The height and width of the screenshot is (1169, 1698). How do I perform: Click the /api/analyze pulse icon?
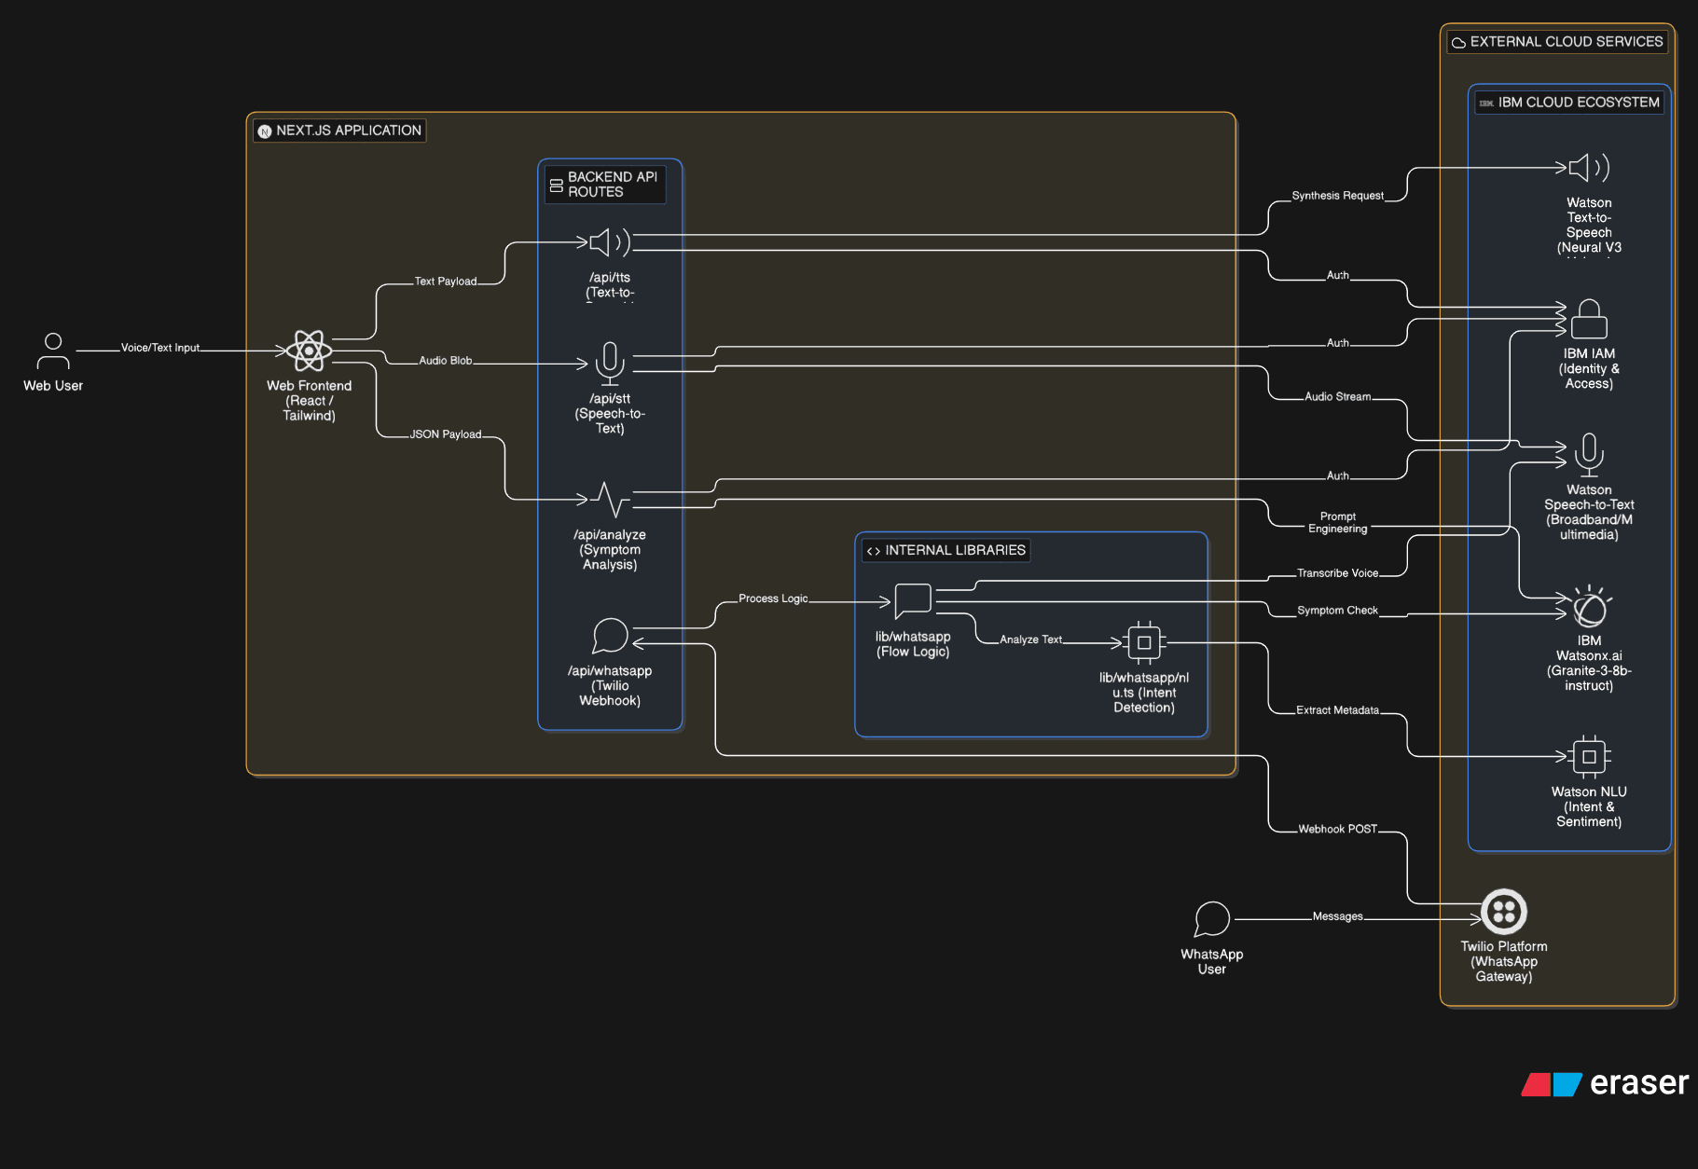point(610,500)
